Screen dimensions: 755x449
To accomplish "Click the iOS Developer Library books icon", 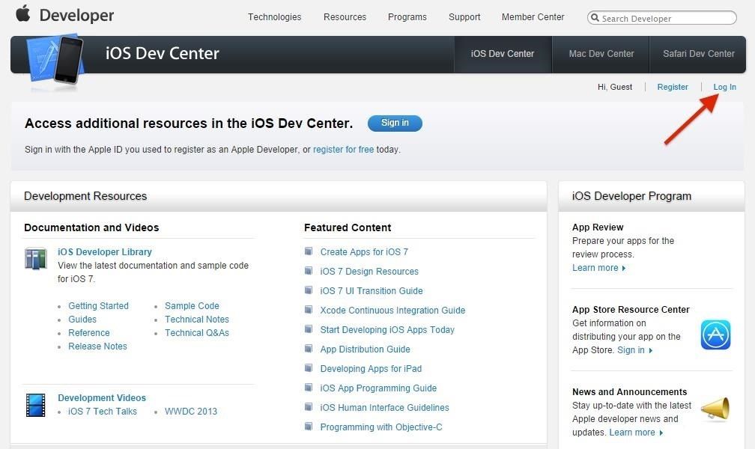I will [x=35, y=260].
